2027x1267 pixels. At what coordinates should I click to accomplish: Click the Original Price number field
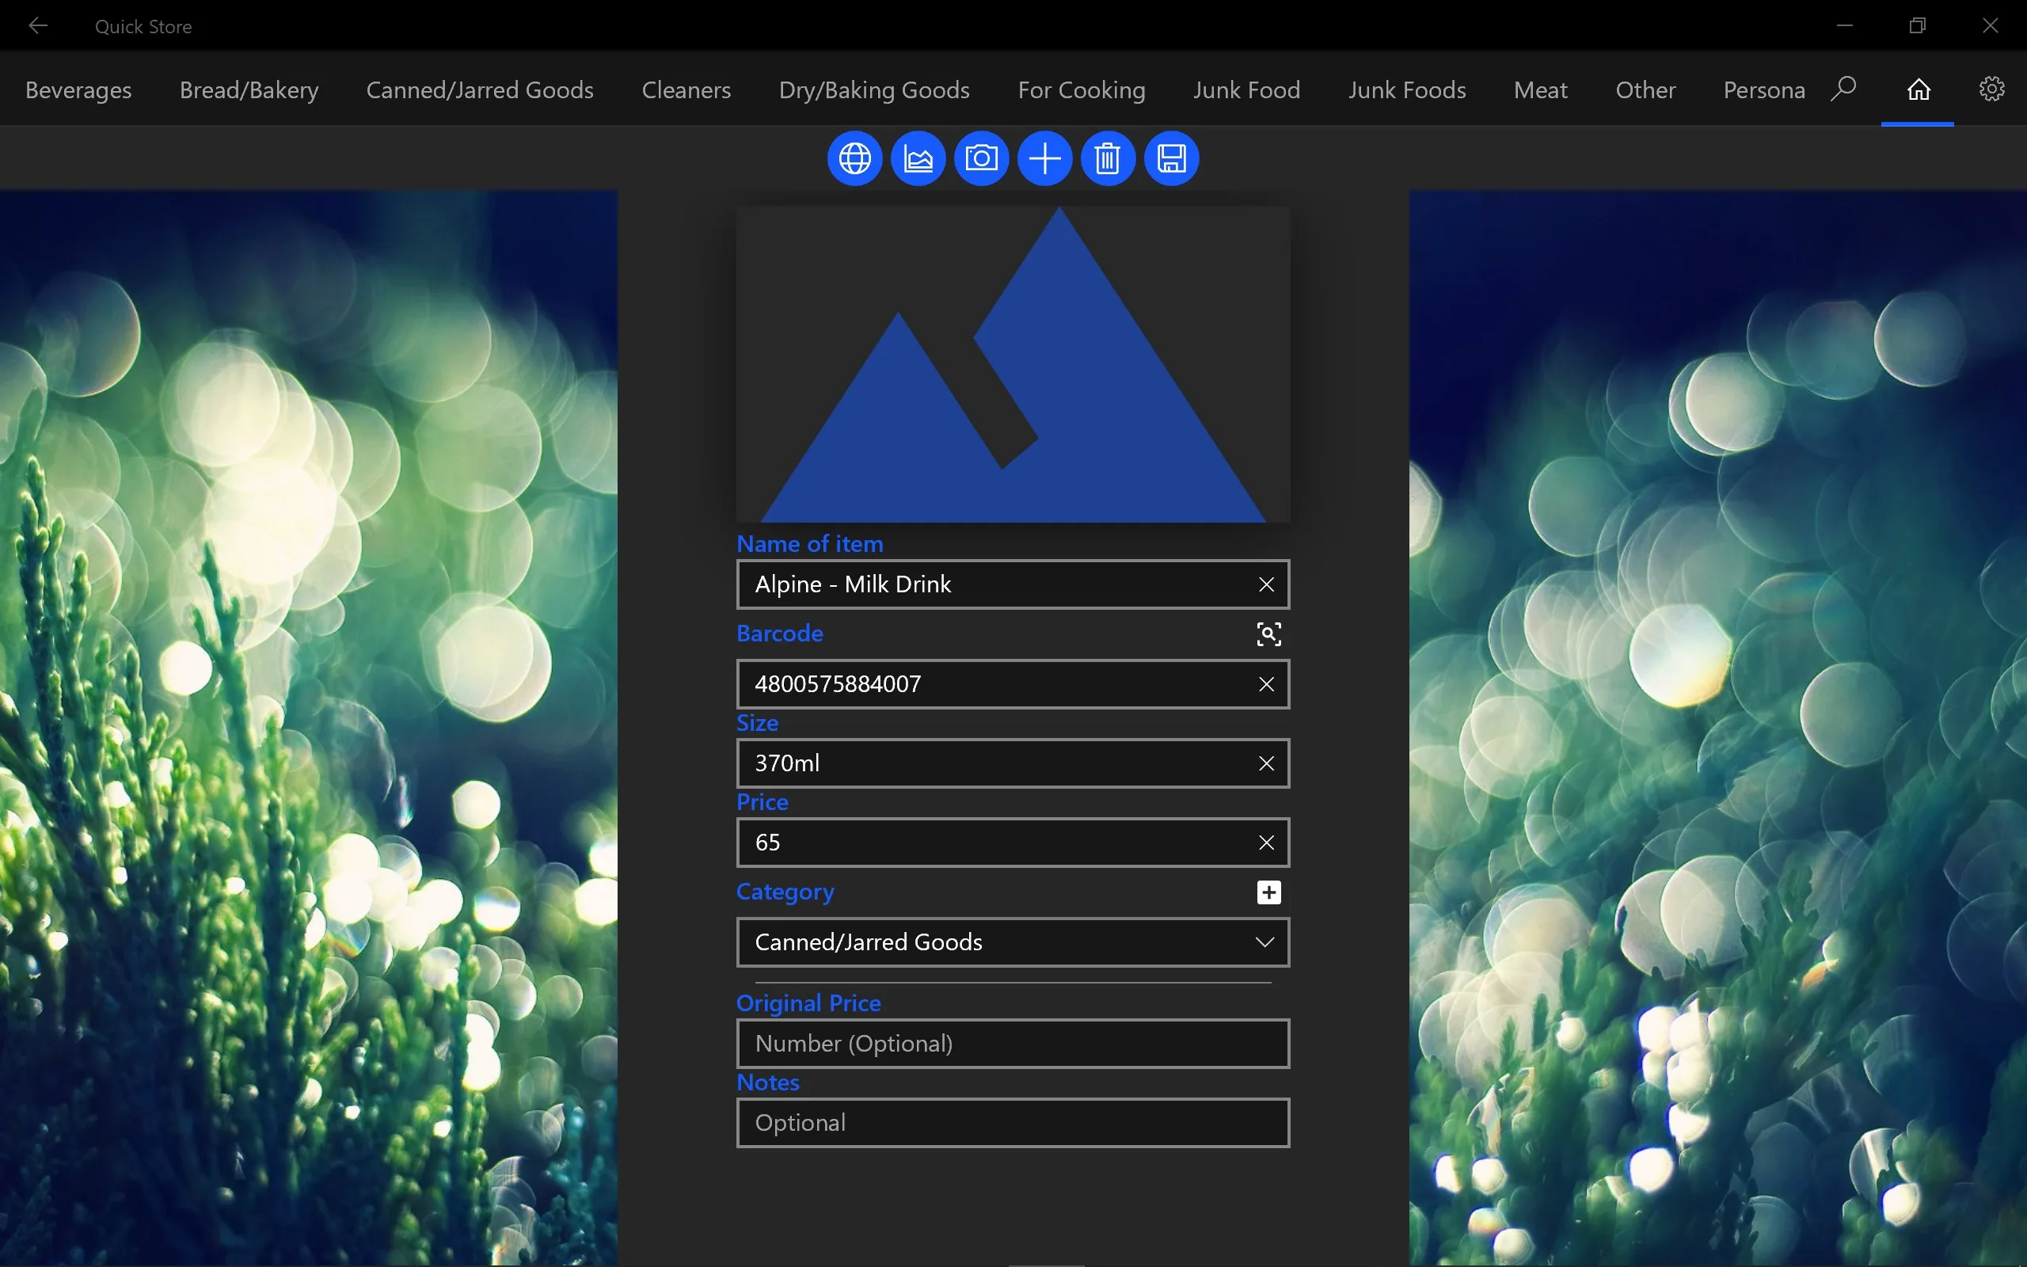click(1013, 1043)
